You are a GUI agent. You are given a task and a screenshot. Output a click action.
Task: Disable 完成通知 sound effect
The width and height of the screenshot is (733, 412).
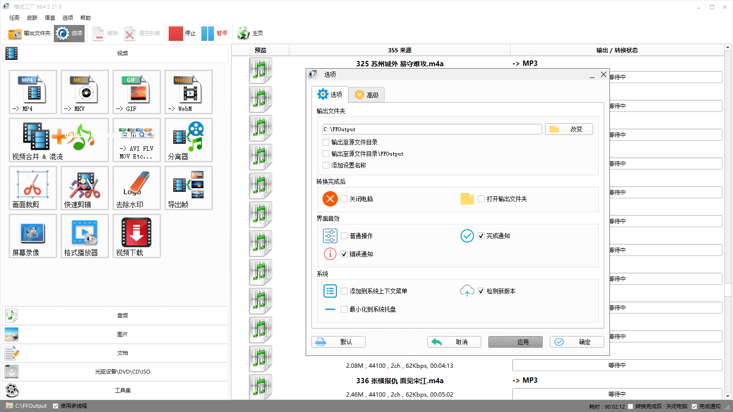pos(481,236)
